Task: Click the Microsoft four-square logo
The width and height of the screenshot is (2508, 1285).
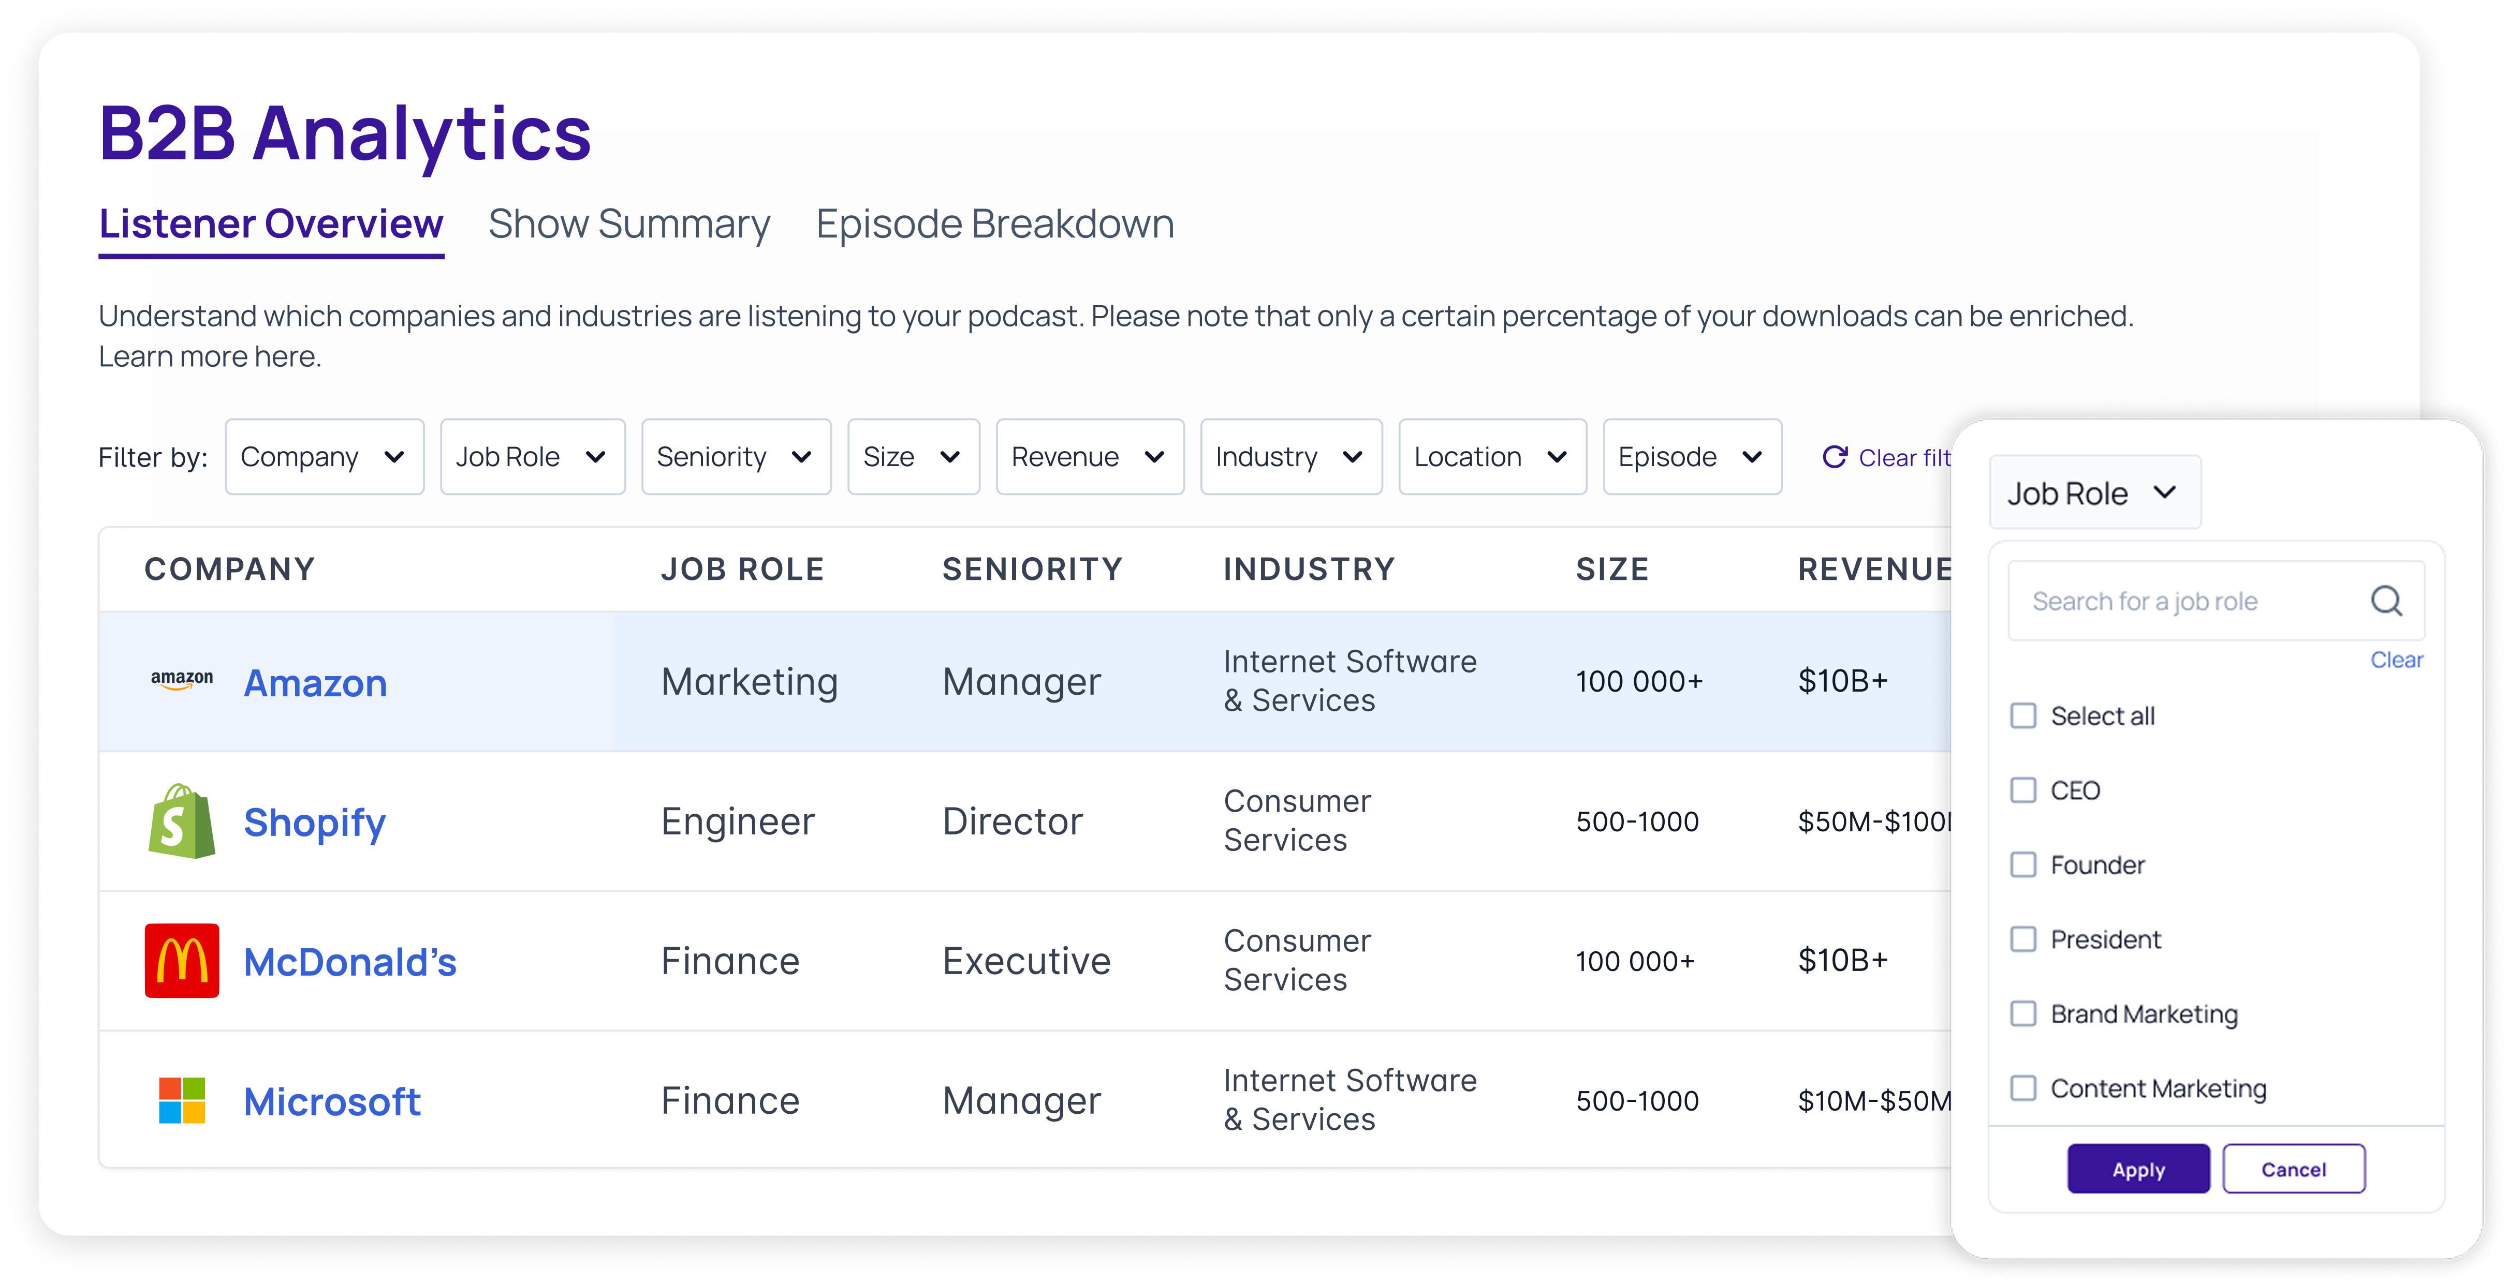Action: 181,1100
